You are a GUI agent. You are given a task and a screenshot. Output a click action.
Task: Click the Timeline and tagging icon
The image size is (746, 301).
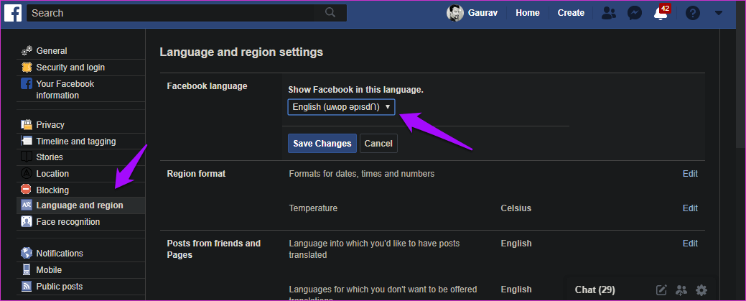click(x=27, y=141)
